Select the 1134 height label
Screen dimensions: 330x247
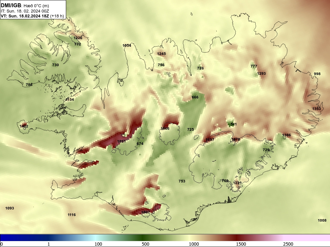(x=70, y=99)
